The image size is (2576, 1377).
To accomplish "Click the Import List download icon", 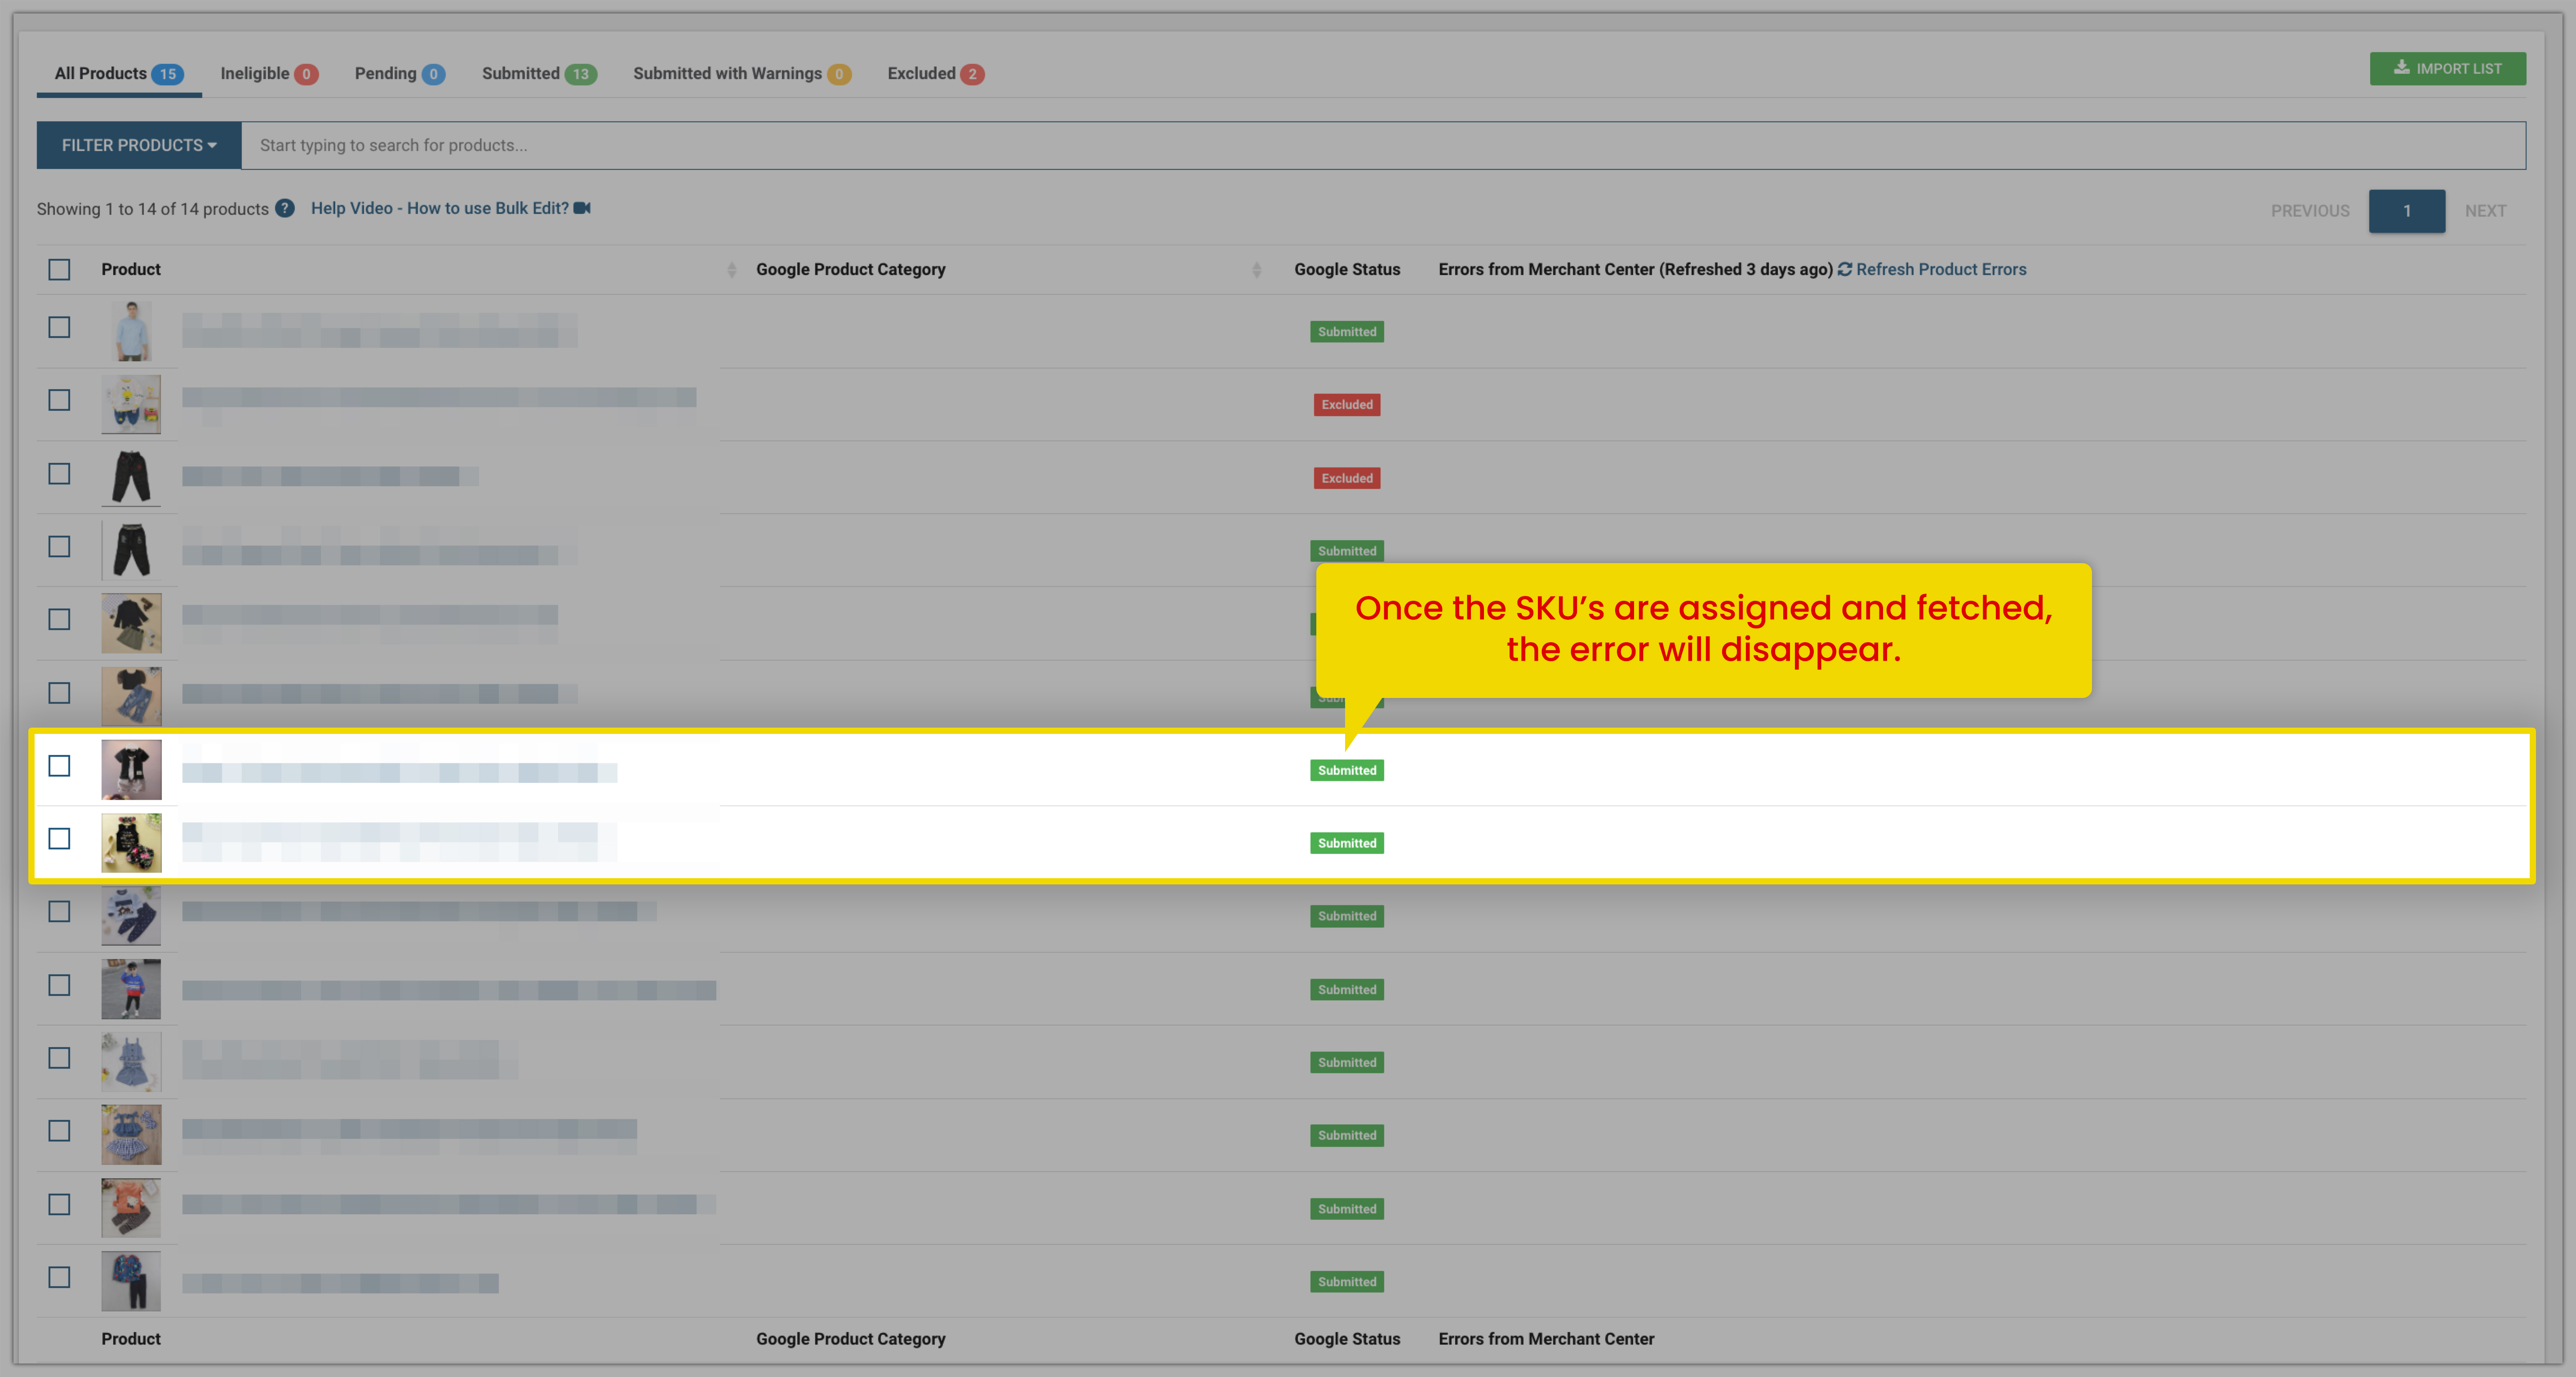I will [2401, 68].
